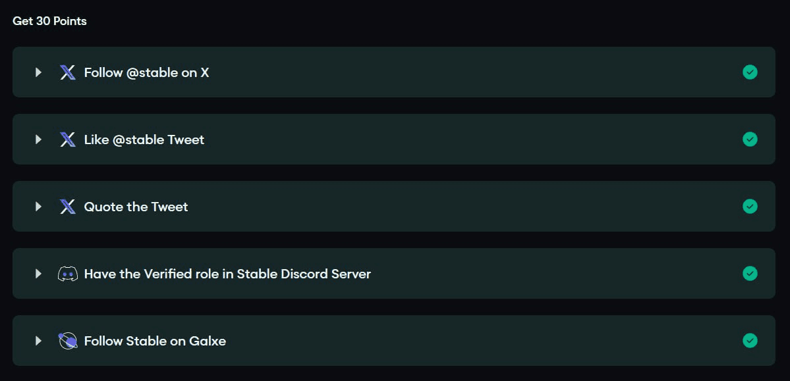The width and height of the screenshot is (790, 381).
Task: Click the X logo beside Like @stable Tweet
Action: 67,140
